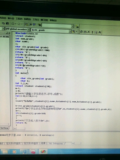Open the 插入(I) menu
This screenshot has height=160, width=120.
point(11,18)
